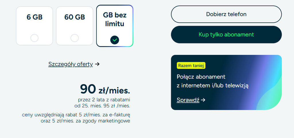The width and height of the screenshot is (294, 138).
Task: Click the Połącz abonament banner headline
Action: point(201,77)
